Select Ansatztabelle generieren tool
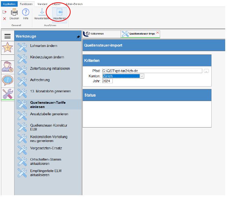 49,114
